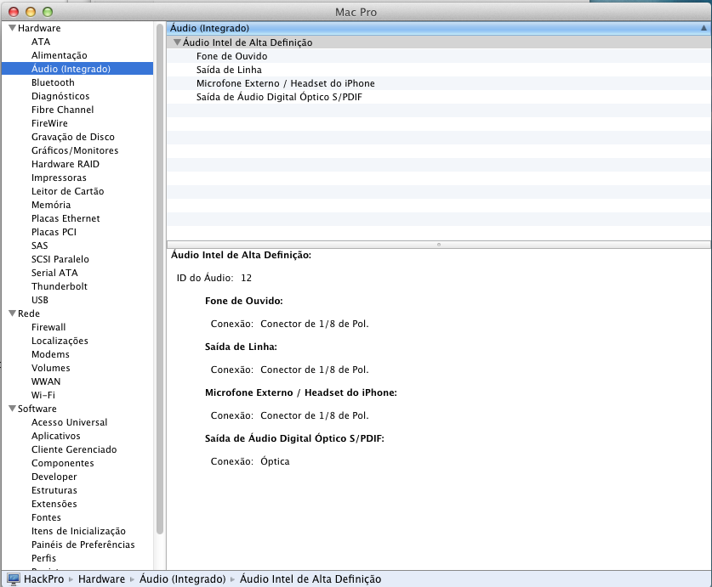Click the green zoom window button
This screenshot has width=712, height=587.
coord(47,12)
